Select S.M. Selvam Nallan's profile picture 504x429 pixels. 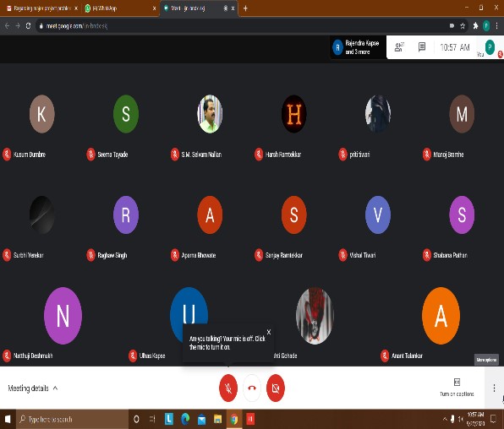coord(210,114)
